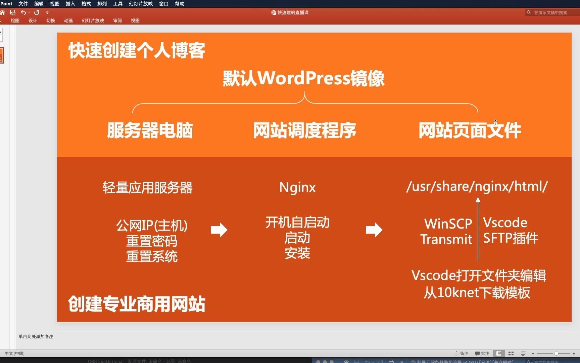Open 幻灯片放映 in the top menu bar
Screen dimensions: 580x363
pyautogui.click(x=141, y=4)
